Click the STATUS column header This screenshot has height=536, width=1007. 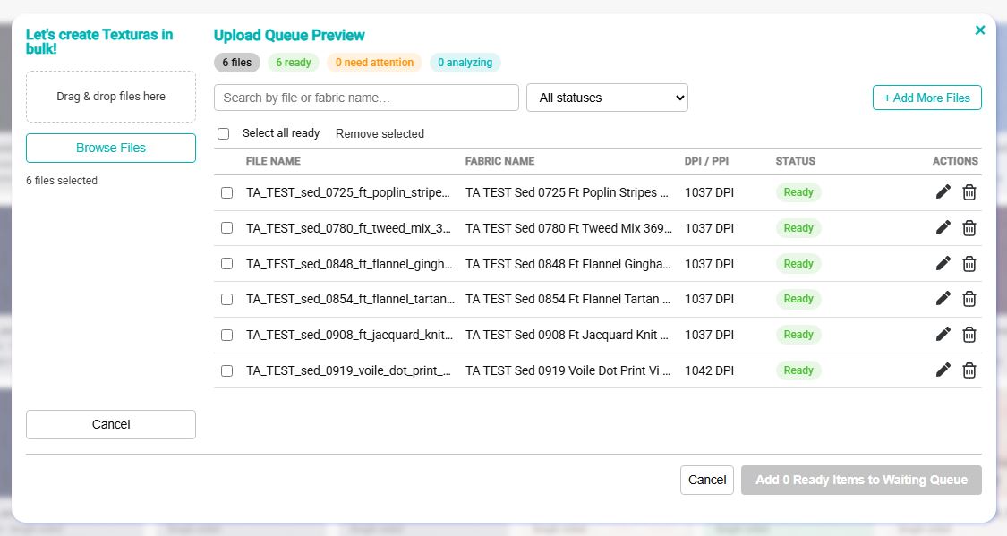pyautogui.click(x=795, y=161)
